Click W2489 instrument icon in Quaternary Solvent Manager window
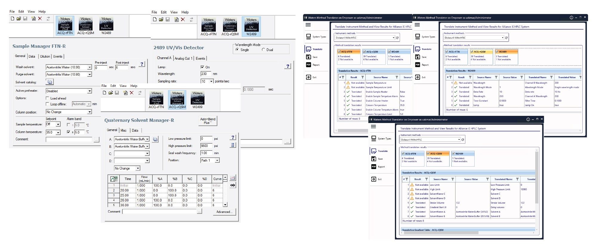The image size is (597, 249). [197, 100]
